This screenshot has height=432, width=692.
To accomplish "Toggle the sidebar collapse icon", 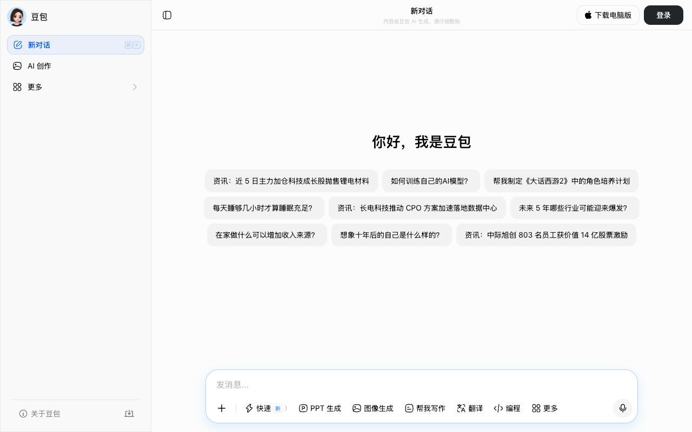I will point(167,15).
